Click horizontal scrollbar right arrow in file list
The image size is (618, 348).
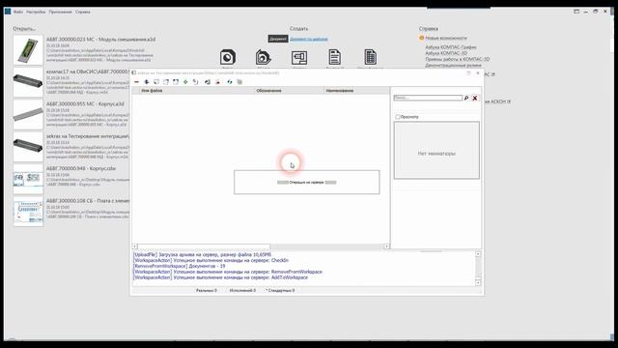386,246
